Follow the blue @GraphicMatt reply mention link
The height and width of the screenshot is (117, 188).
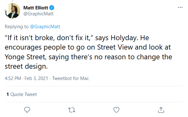point(45,27)
